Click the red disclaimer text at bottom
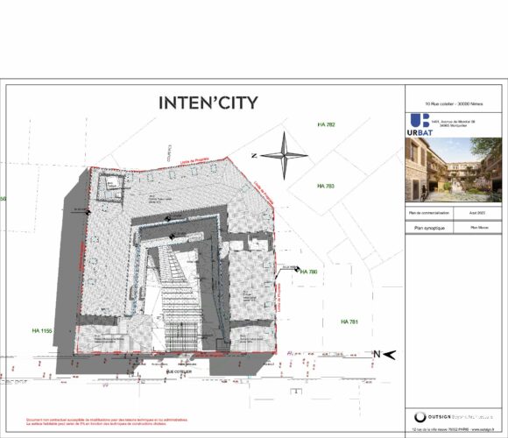Image resolution: width=508 pixels, height=438 pixels. (107, 421)
